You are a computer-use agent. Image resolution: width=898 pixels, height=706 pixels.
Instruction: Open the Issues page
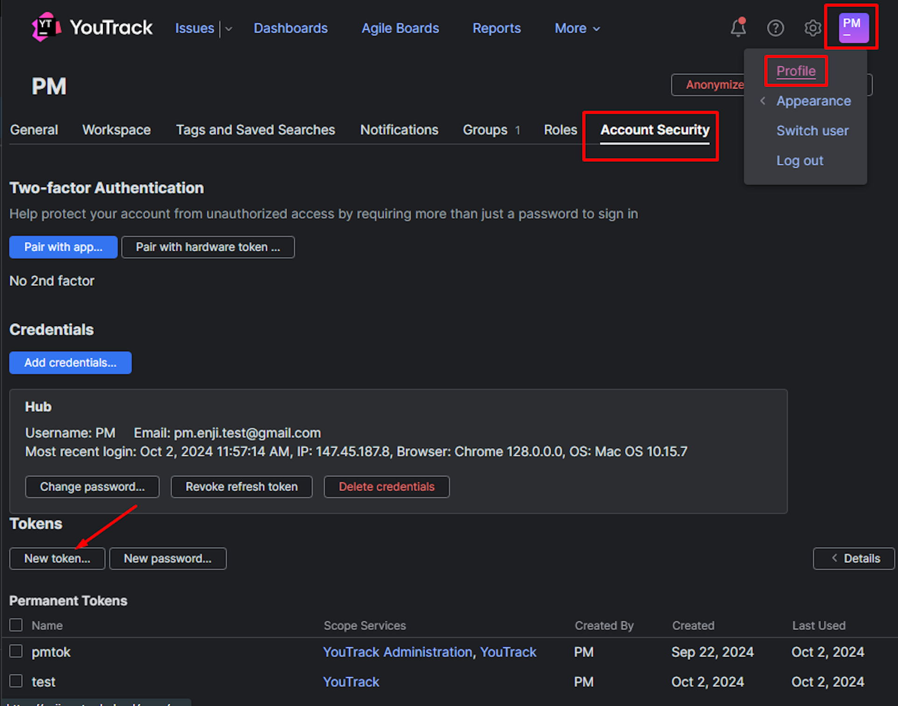pos(194,28)
